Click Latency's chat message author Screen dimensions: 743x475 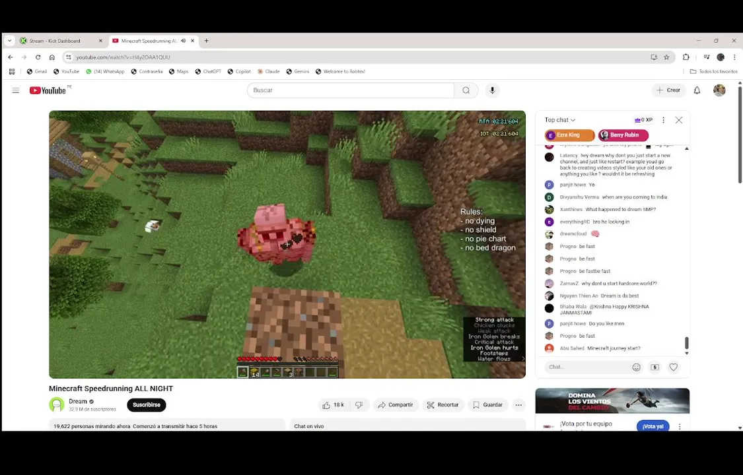pos(569,155)
